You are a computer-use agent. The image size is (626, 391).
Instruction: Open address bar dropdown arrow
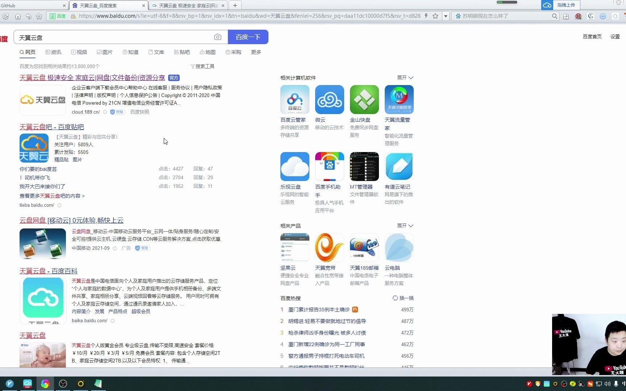tap(446, 16)
